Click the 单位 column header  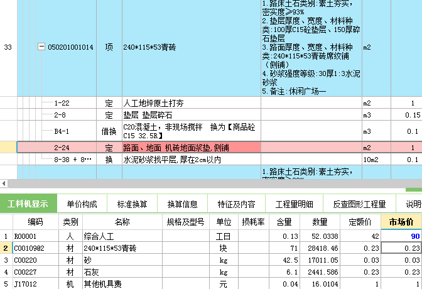pyautogui.click(x=224, y=222)
